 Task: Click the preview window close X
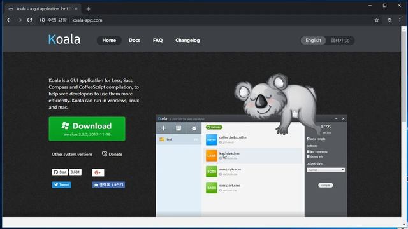pos(343,119)
